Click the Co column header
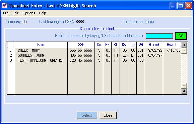This screenshot has height=124, width=194. pyautogui.click(x=99, y=45)
